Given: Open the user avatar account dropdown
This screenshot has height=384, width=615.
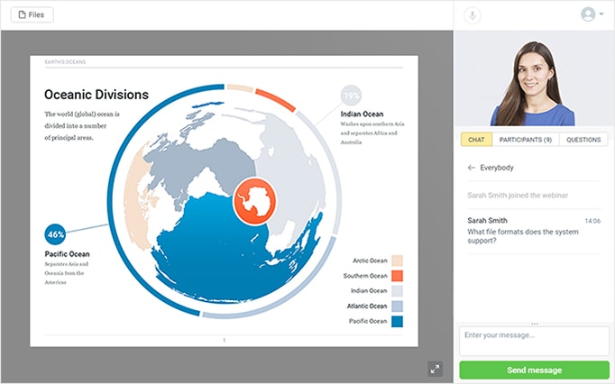Looking at the screenshot, I should click(x=592, y=14).
